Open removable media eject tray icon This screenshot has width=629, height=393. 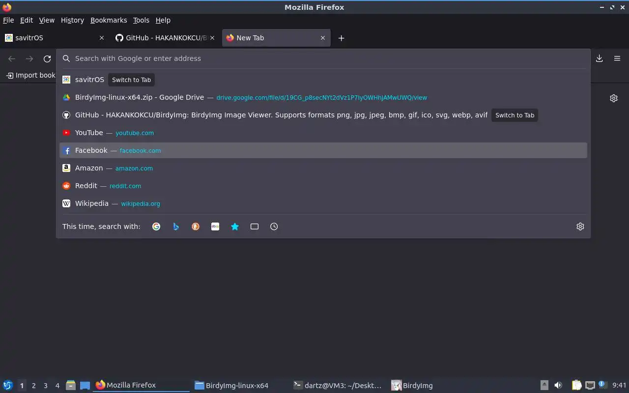point(544,385)
